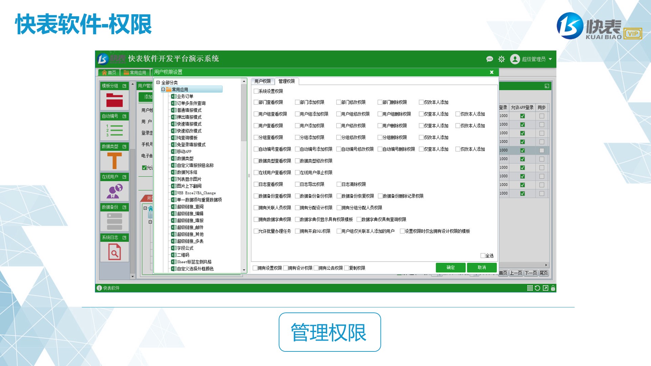Open the 自动编号 numbered list icon
Screen dimensions: 651x366
coord(114,130)
